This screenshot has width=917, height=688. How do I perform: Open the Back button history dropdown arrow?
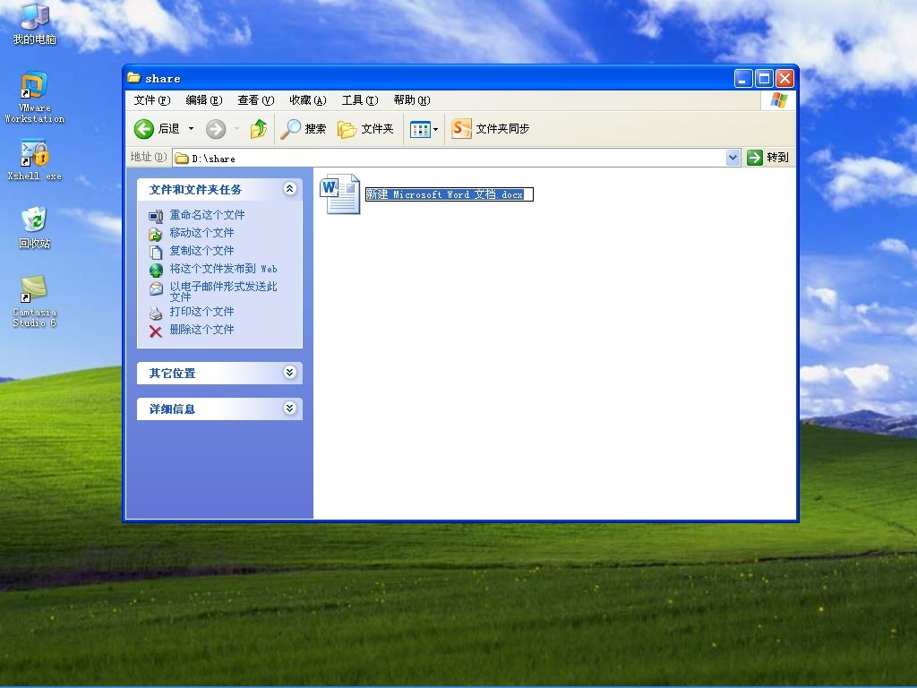[x=191, y=129]
